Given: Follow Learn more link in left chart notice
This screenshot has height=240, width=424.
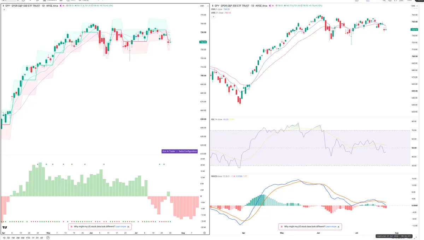Looking at the screenshot, I should pos(120,227).
